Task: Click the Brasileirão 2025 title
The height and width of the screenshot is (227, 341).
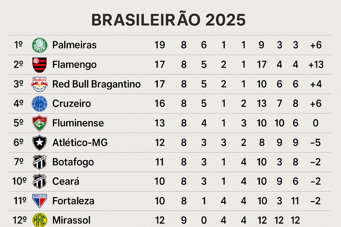Action: [x=169, y=20]
